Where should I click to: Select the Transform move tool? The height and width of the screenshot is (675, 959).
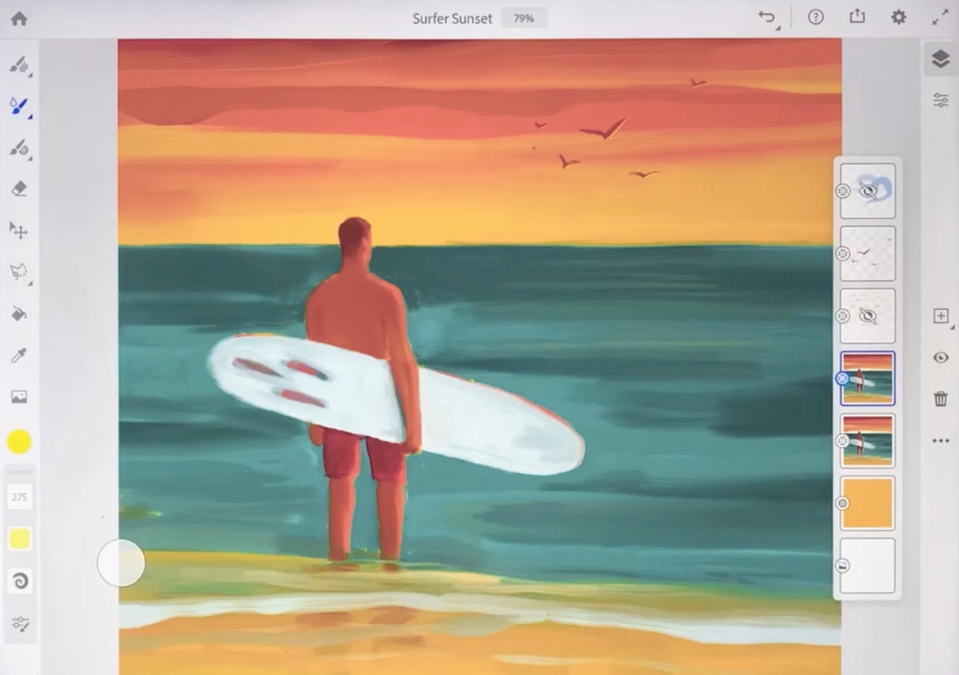[x=19, y=230]
